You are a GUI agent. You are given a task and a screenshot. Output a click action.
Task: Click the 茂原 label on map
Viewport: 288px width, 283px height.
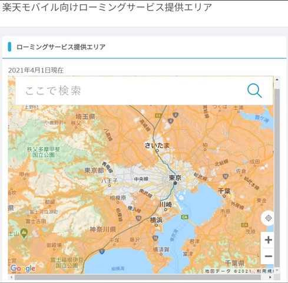pyautogui.click(x=250, y=232)
